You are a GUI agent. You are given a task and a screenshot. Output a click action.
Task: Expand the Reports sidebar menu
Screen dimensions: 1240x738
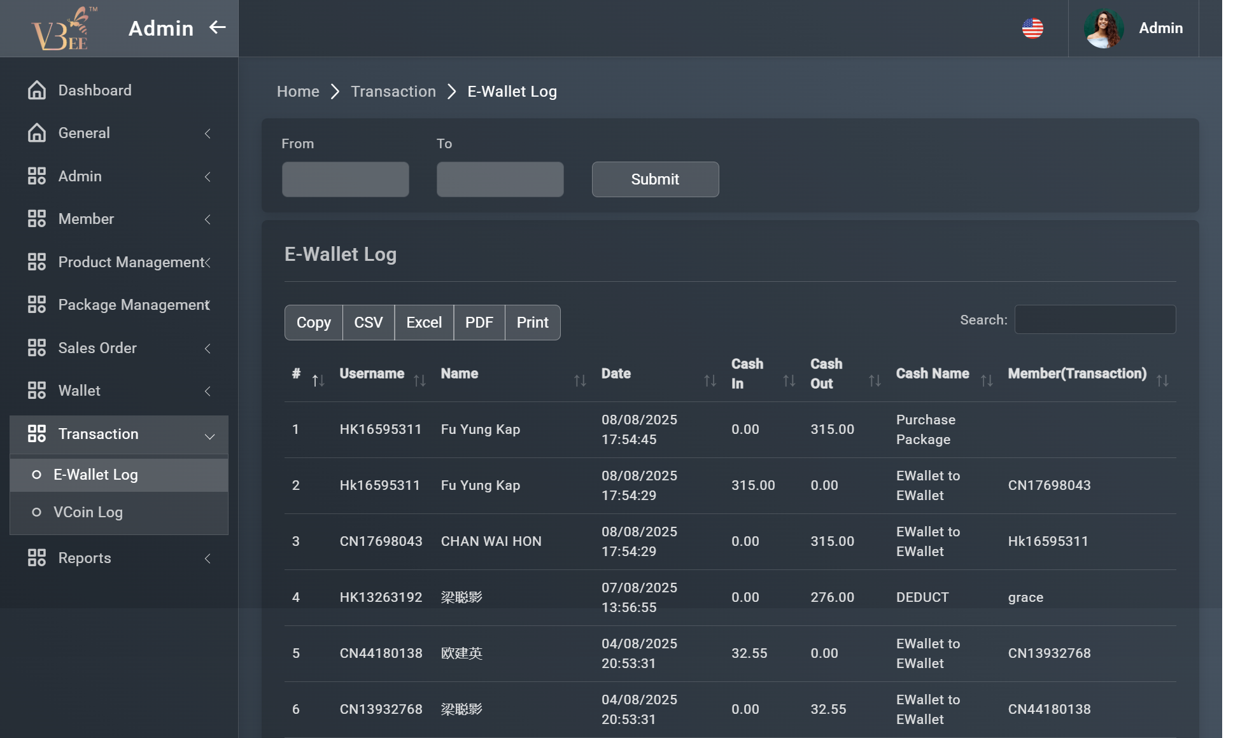coord(118,558)
